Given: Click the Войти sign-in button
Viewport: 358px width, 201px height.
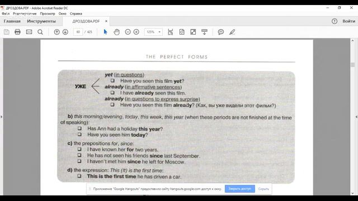Looking at the screenshot, I should point(348,21).
